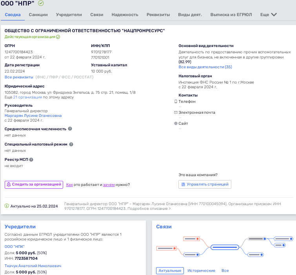Open founder Ткачук Анатолий Николаевич link

tap(33, 266)
